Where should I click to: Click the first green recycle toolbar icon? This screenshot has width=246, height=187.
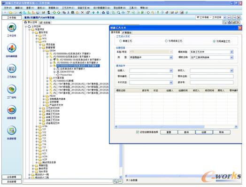(x=54, y=13)
